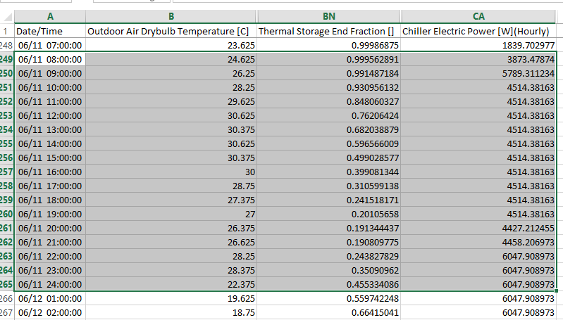Select all cells via corner triangle

pos(7,16)
